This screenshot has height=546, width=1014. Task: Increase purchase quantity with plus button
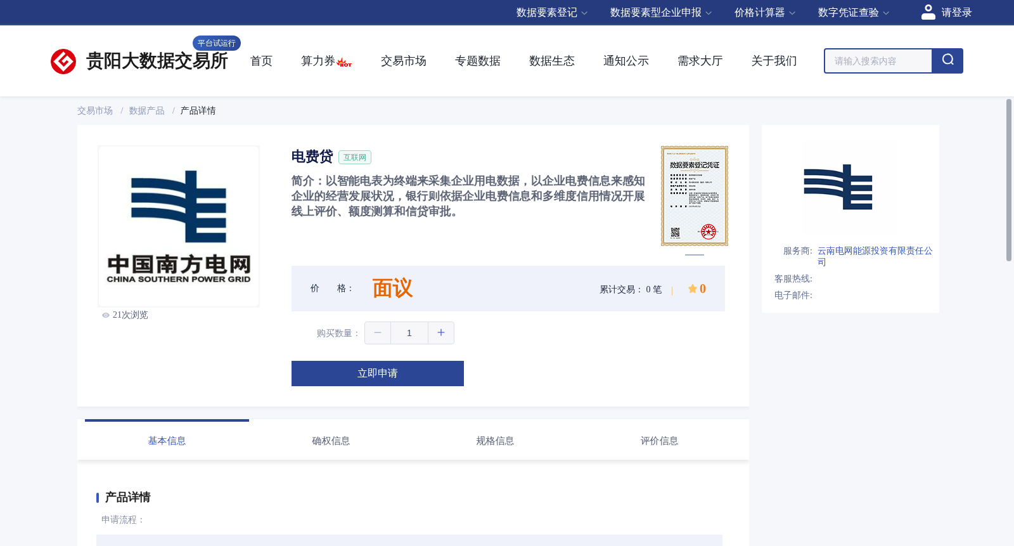pyautogui.click(x=441, y=333)
